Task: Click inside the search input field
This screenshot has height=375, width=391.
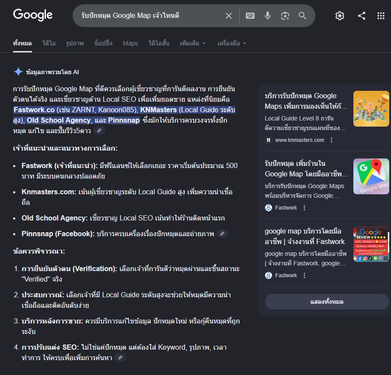Action: click(149, 16)
